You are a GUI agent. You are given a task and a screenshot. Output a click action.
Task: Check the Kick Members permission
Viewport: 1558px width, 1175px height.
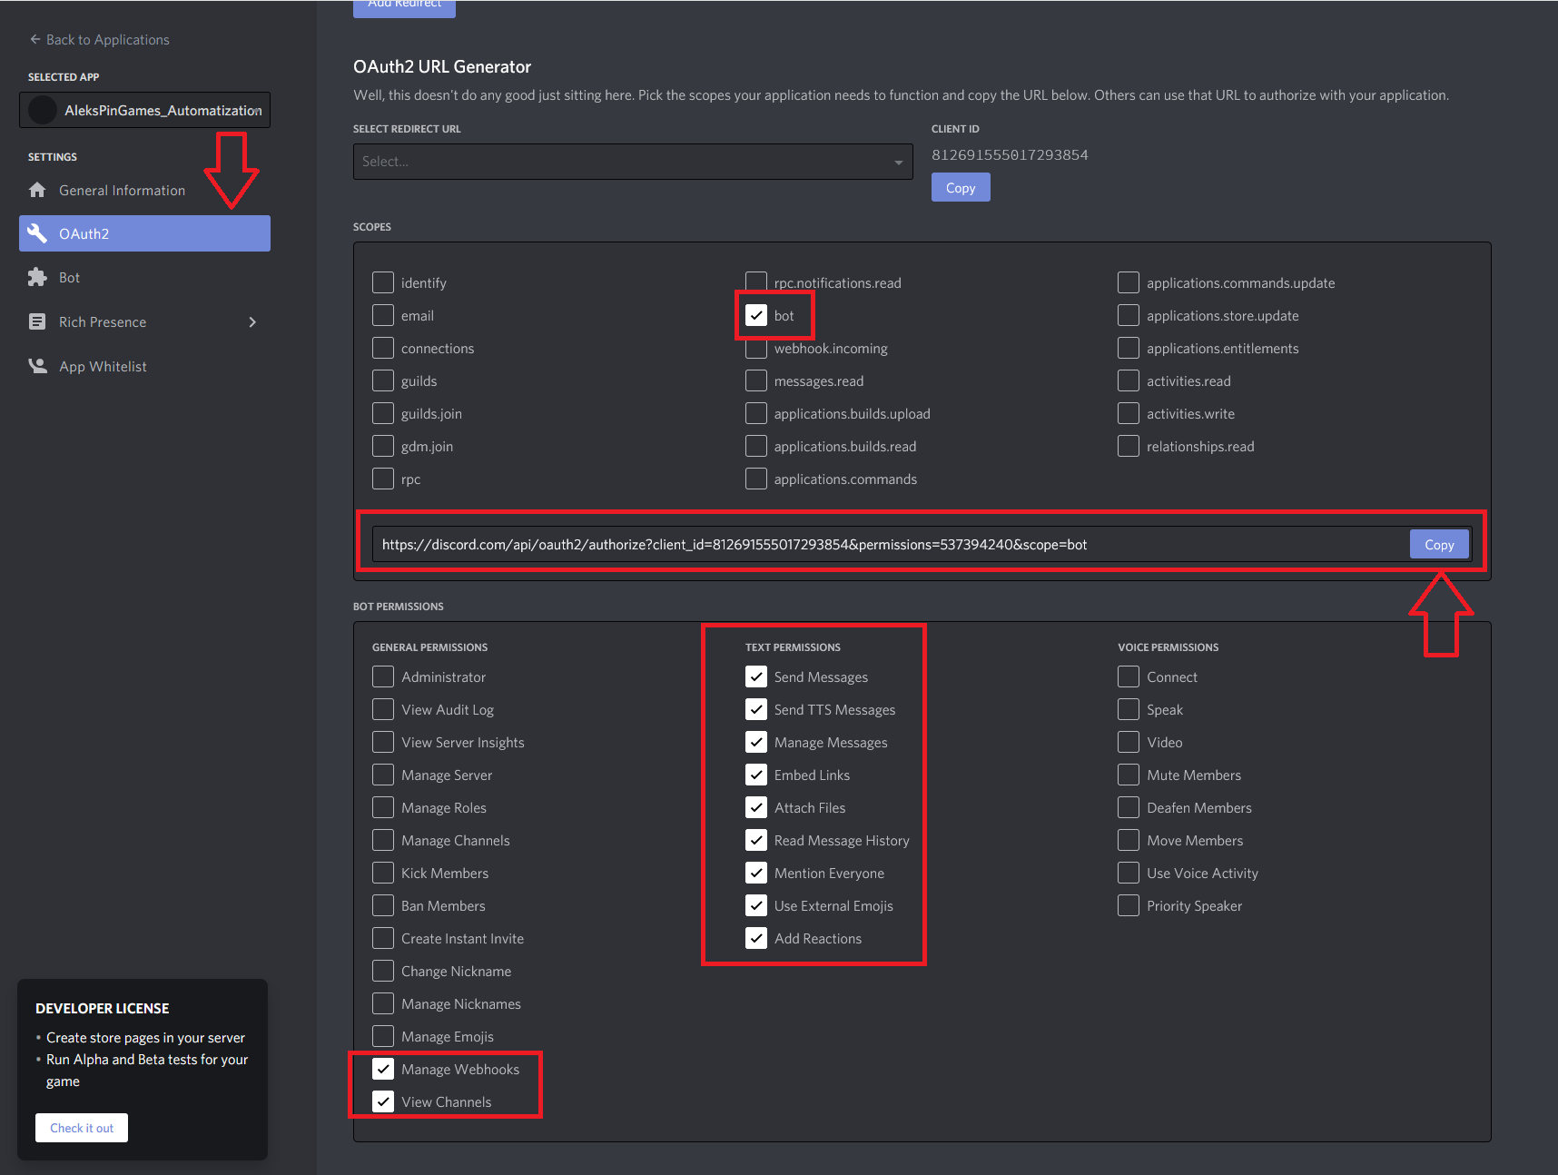(383, 873)
